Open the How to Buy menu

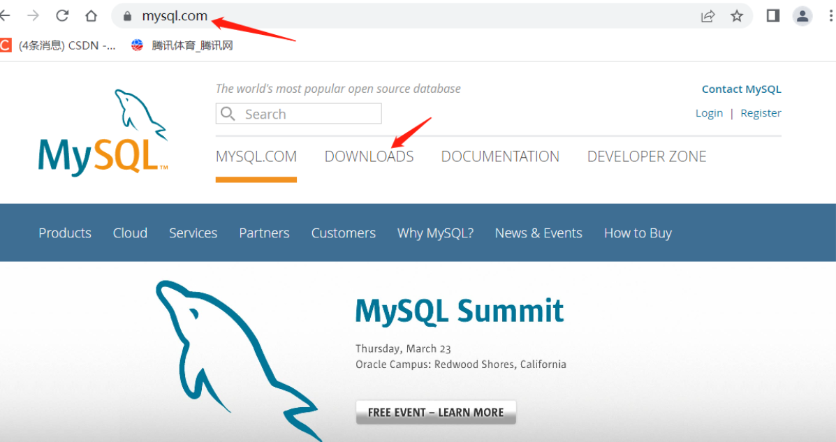point(638,233)
